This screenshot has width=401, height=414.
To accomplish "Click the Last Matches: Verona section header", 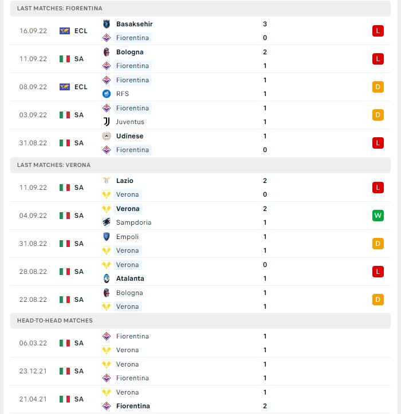I will 200,165.
